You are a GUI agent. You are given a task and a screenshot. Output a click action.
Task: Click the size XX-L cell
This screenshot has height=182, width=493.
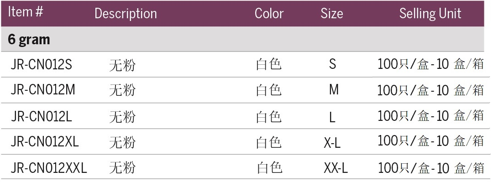[x=336, y=169]
